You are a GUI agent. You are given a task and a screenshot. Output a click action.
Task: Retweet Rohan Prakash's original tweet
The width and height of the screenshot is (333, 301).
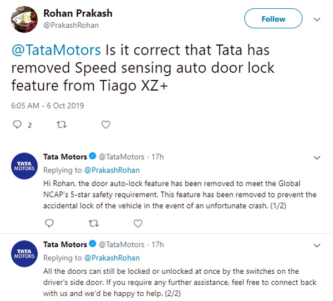(x=61, y=125)
